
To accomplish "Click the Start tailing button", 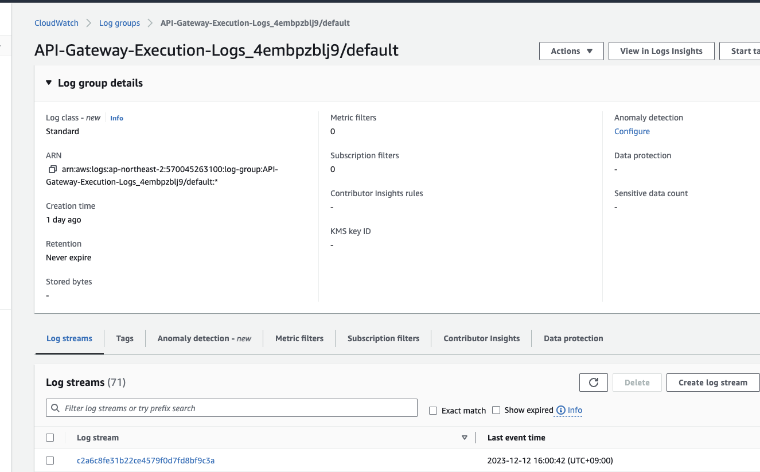I will [740, 51].
